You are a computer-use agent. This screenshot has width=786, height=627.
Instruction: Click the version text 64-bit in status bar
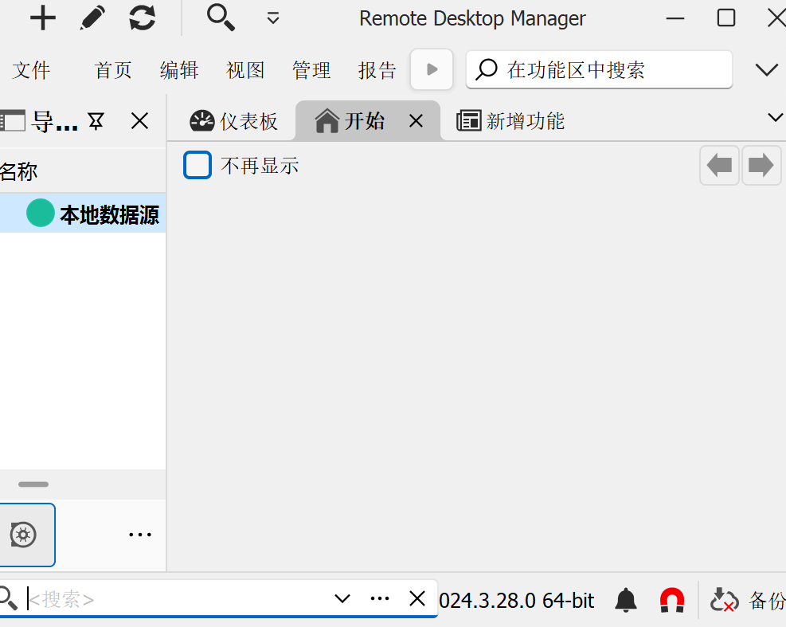pyautogui.click(x=568, y=601)
